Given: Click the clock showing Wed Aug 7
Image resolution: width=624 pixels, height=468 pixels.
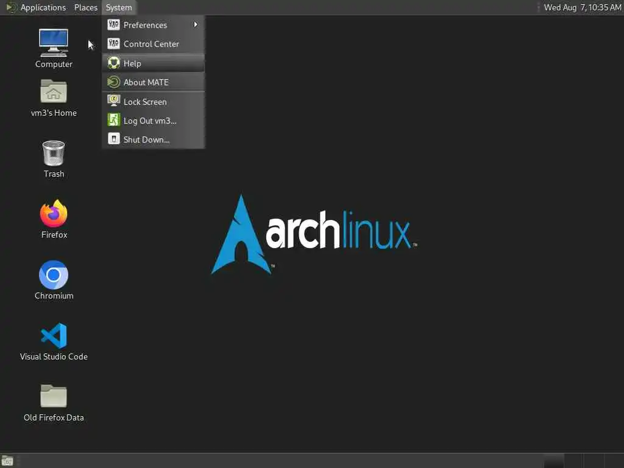Looking at the screenshot, I should 582,7.
